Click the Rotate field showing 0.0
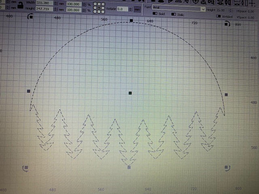259x194 pixels. [122, 9]
